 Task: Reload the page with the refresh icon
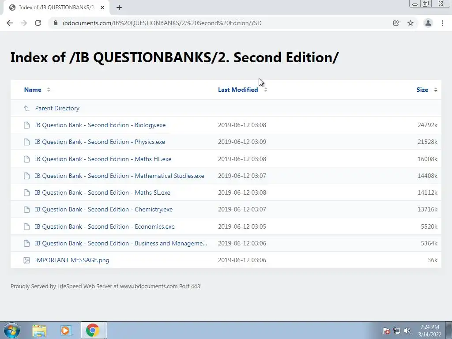coord(38,23)
